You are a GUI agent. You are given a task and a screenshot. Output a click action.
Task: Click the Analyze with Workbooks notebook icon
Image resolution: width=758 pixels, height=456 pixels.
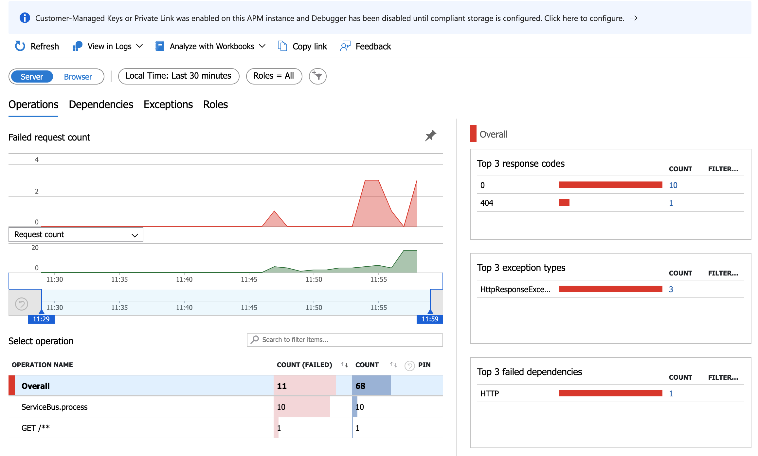[159, 46]
